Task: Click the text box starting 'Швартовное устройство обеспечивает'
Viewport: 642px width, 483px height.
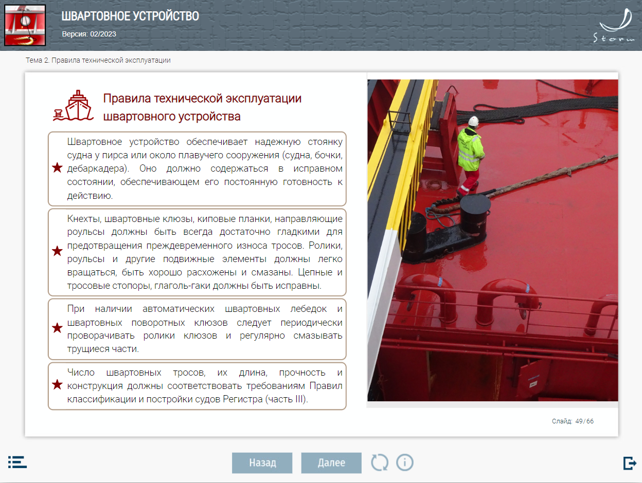Action: point(197,169)
